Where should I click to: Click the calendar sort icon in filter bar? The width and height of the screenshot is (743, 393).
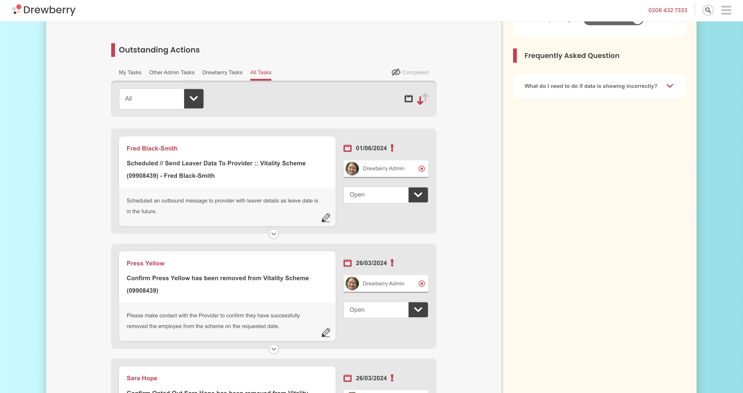(409, 99)
